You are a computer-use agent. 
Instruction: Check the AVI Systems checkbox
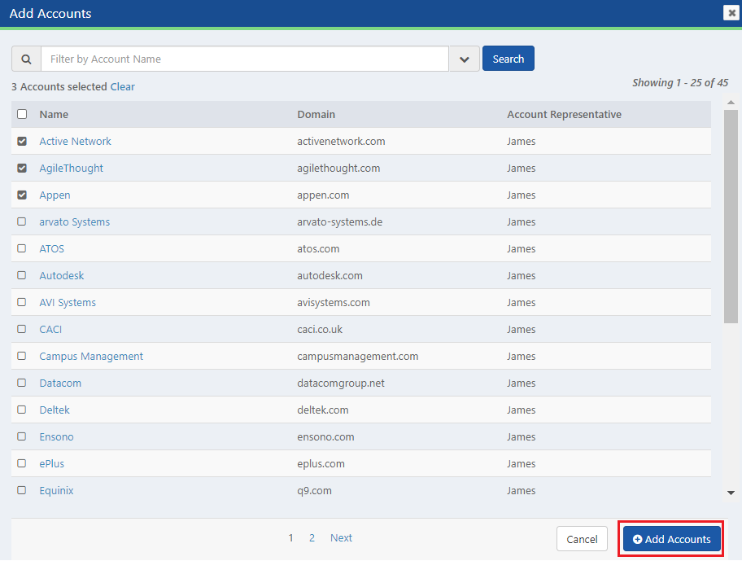[x=22, y=302]
